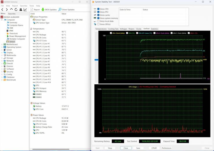The image size is (214, 151).
Task: Click the Database icon in tree
Action: (5, 77)
